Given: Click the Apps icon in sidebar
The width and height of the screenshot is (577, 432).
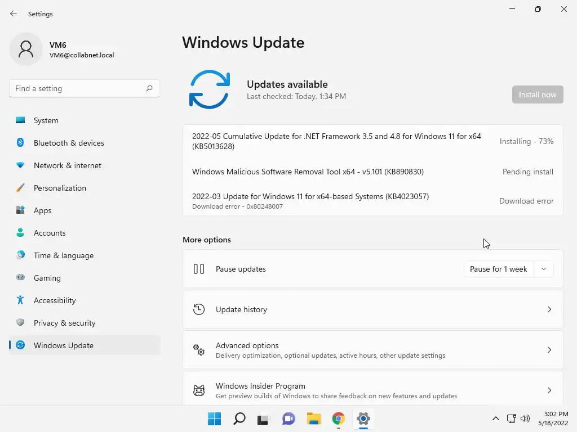Looking at the screenshot, I should 20,210.
